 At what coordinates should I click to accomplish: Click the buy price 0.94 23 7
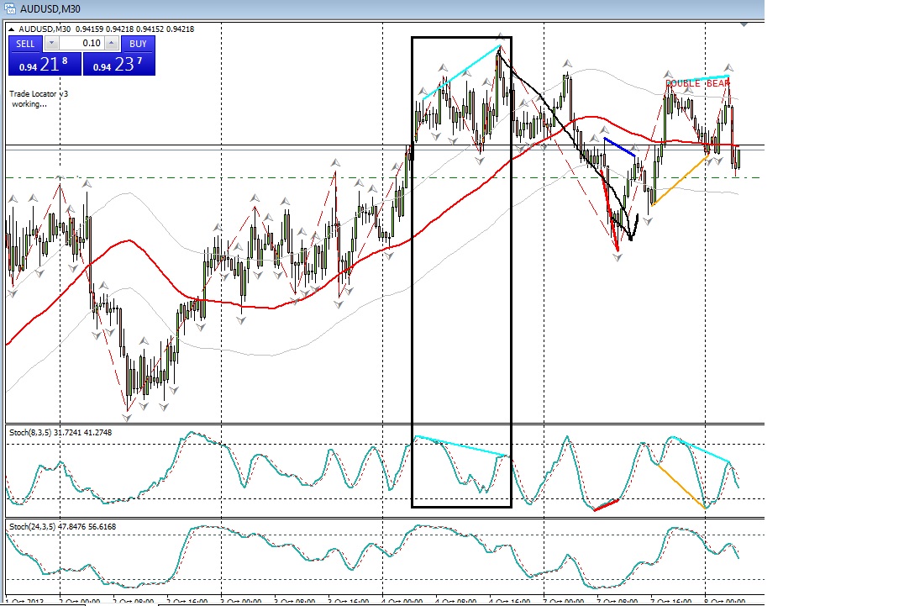pos(118,64)
